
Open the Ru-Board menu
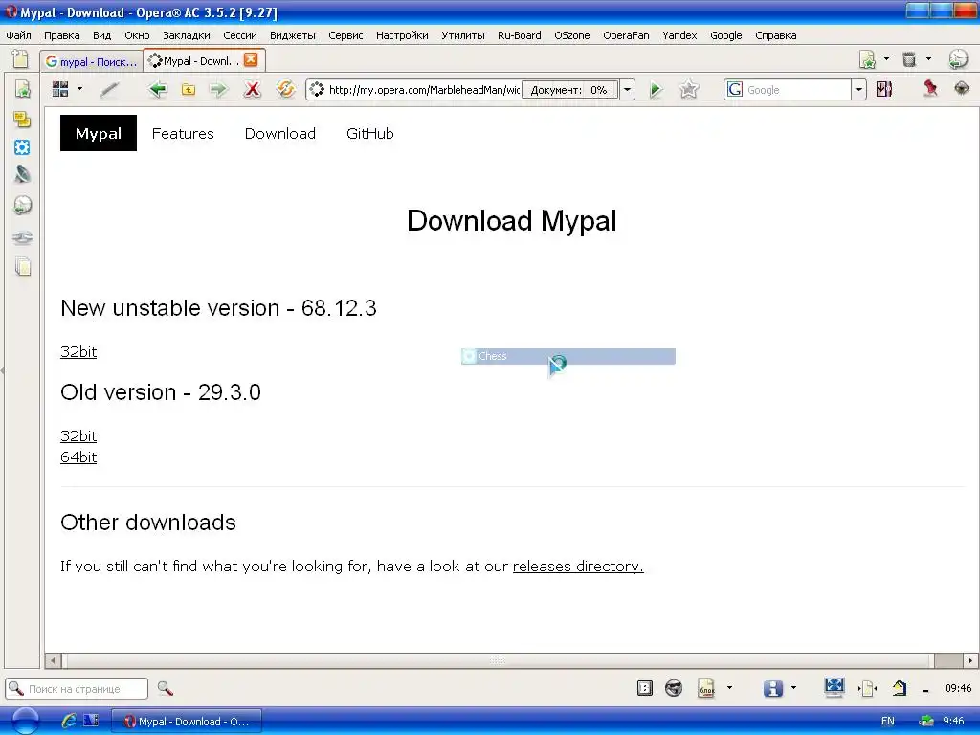pyautogui.click(x=520, y=35)
